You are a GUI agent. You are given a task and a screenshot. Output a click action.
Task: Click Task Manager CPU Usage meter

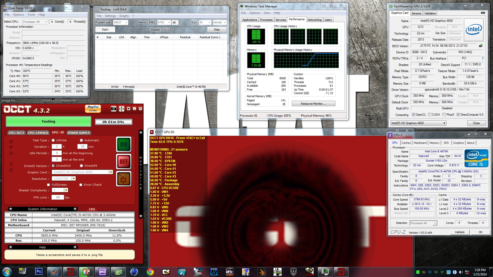pyautogui.click(x=256, y=36)
